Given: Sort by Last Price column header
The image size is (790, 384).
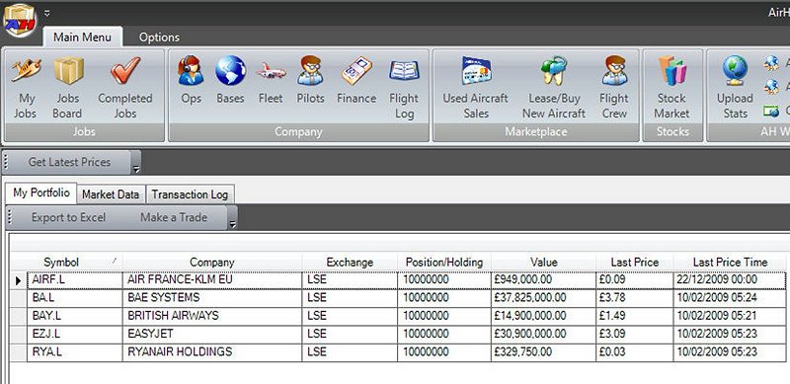Looking at the screenshot, I should (x=635, y=262).
